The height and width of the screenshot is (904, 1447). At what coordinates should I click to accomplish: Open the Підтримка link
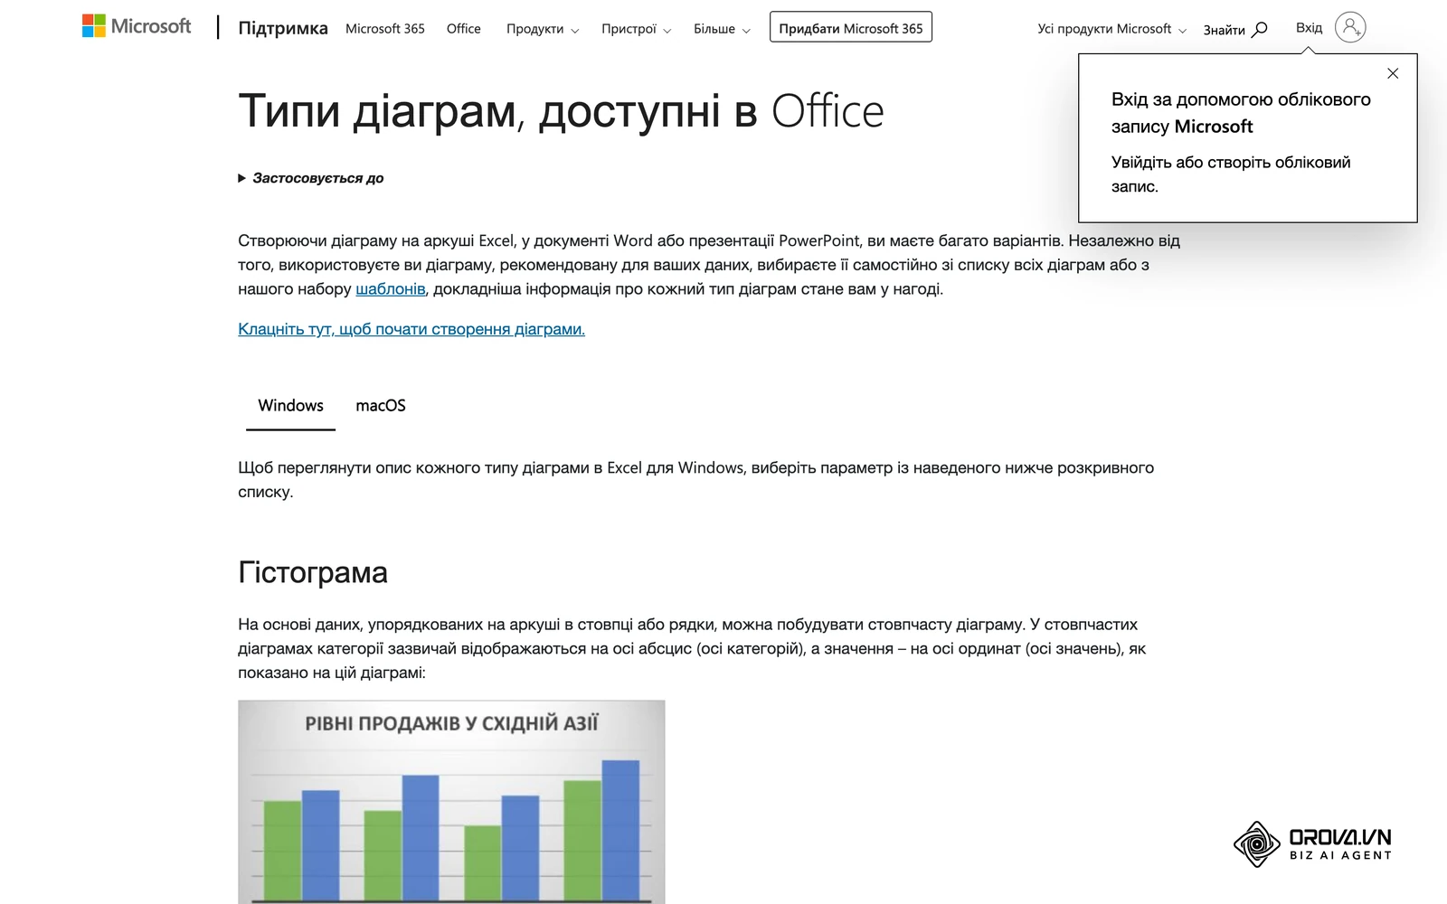click(x=283, y=28)
